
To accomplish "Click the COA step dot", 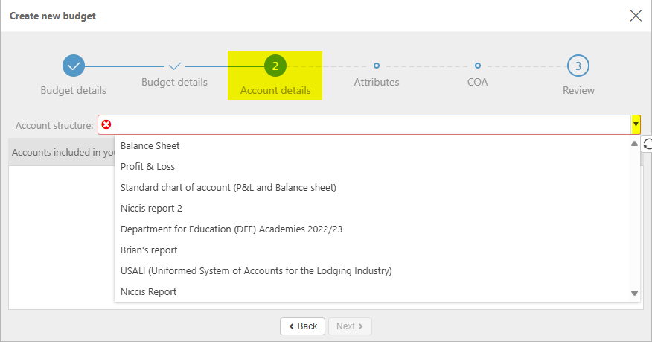I will (478, 66).
